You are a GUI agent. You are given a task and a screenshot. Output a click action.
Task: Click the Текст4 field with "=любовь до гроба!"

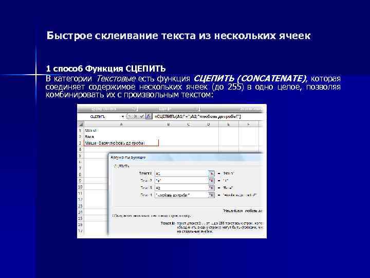[181, 195]
